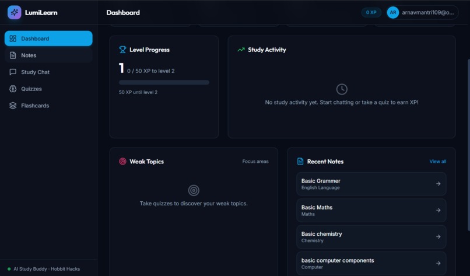
Task: Click the document icon beside Recent Notes
Action: [300, 162]
